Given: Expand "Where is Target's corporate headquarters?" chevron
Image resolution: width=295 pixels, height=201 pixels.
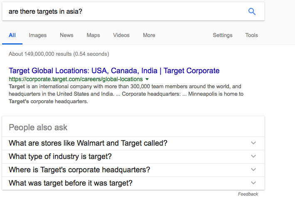Looking at the screenshot, I should point(253,170).
